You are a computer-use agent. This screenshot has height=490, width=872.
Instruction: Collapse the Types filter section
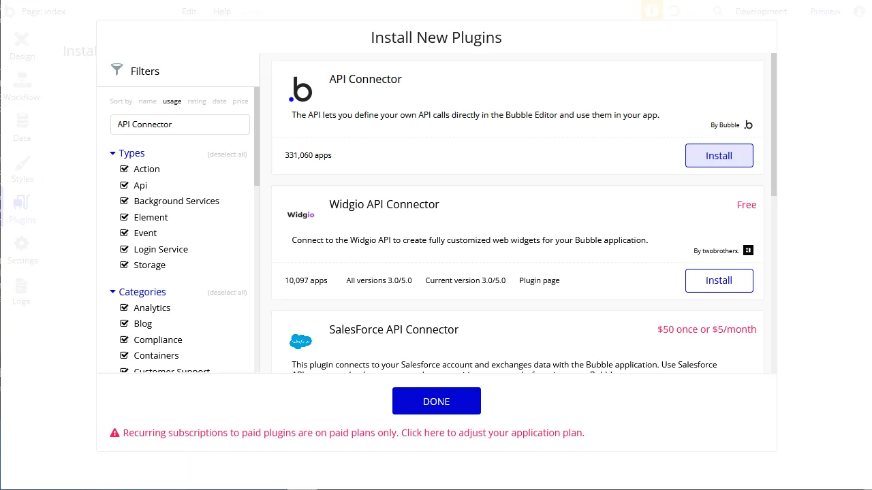point(112,153)
